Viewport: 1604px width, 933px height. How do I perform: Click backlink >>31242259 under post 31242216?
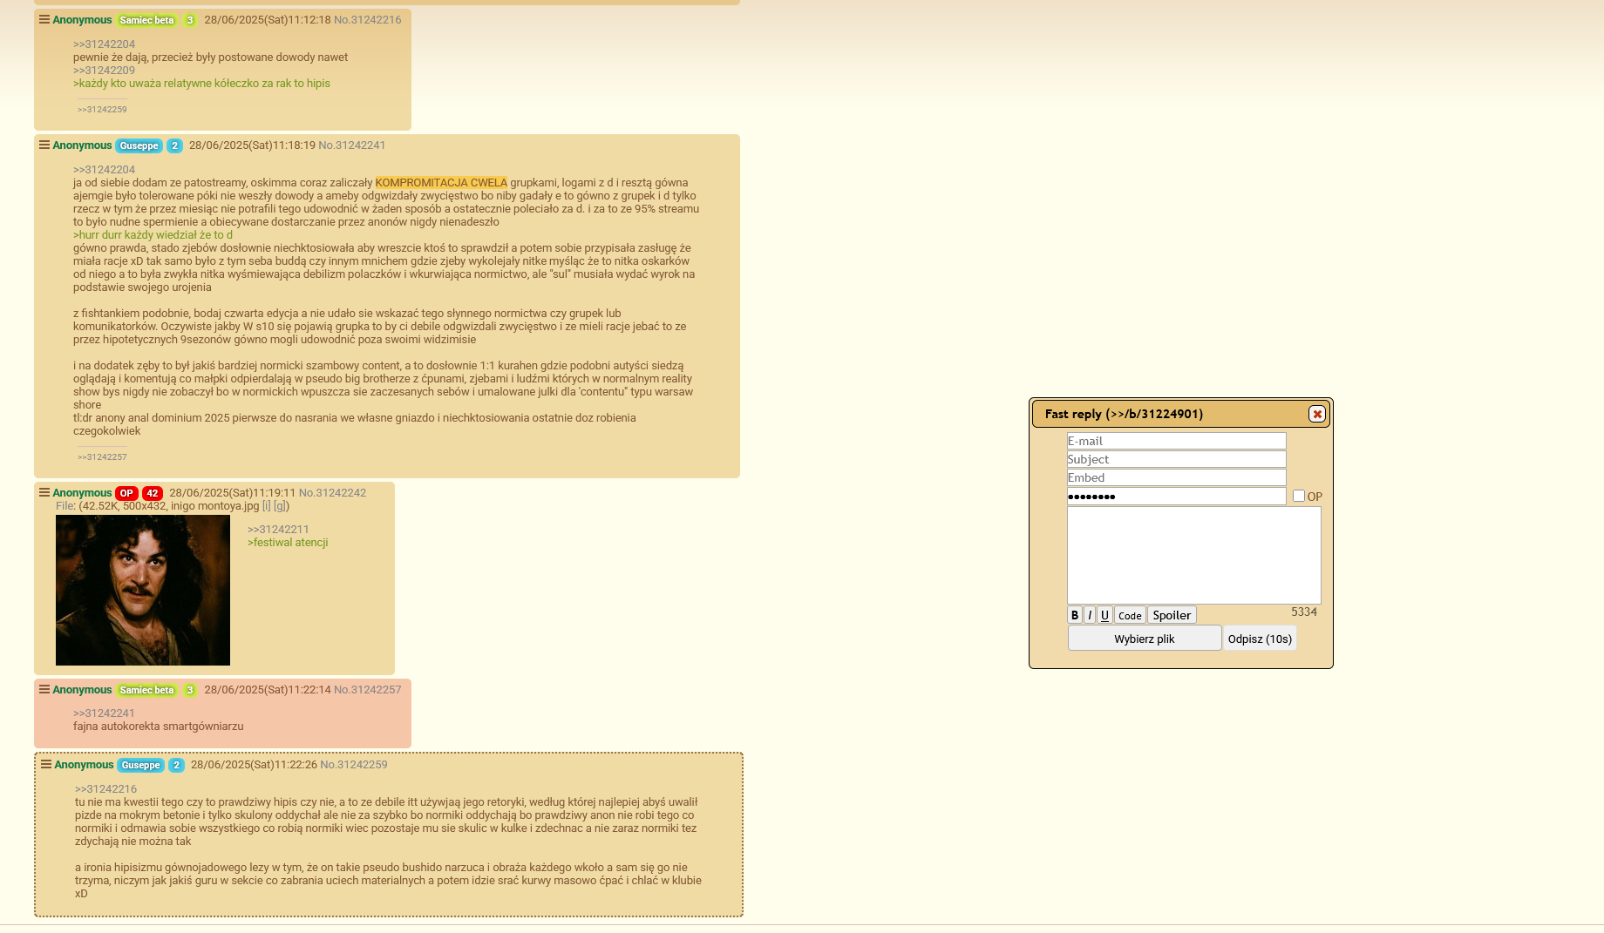tap(102, 110)
